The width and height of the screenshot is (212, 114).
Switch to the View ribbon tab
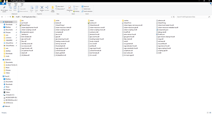(22, 3)
